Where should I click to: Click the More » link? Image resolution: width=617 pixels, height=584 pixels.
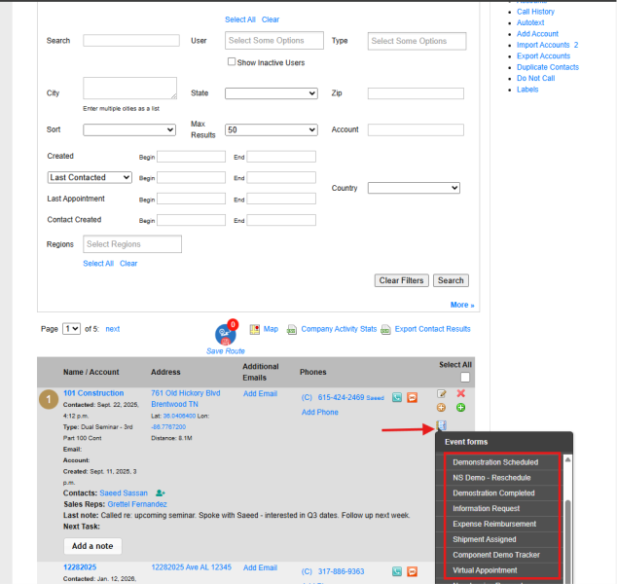click(462, 305)
